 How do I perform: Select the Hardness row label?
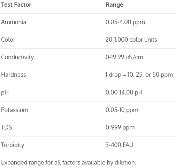click(x=14, y=75)
